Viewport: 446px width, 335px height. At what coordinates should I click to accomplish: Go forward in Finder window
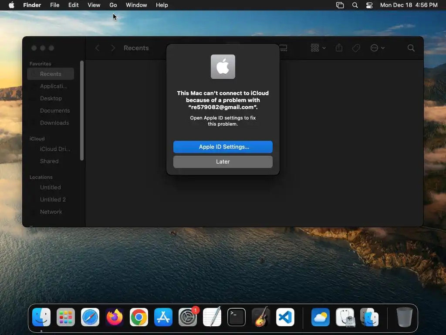click(x=113, y=48)
